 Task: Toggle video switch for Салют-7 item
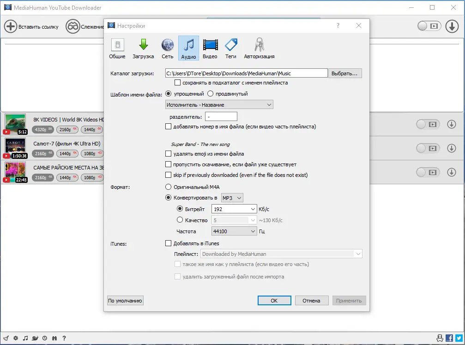(428, 148)
